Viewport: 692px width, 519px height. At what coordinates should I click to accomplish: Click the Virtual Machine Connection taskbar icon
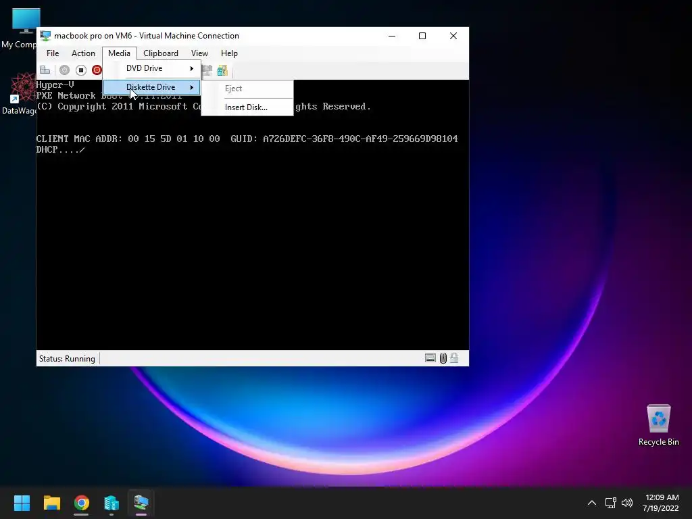click(141, 503)
